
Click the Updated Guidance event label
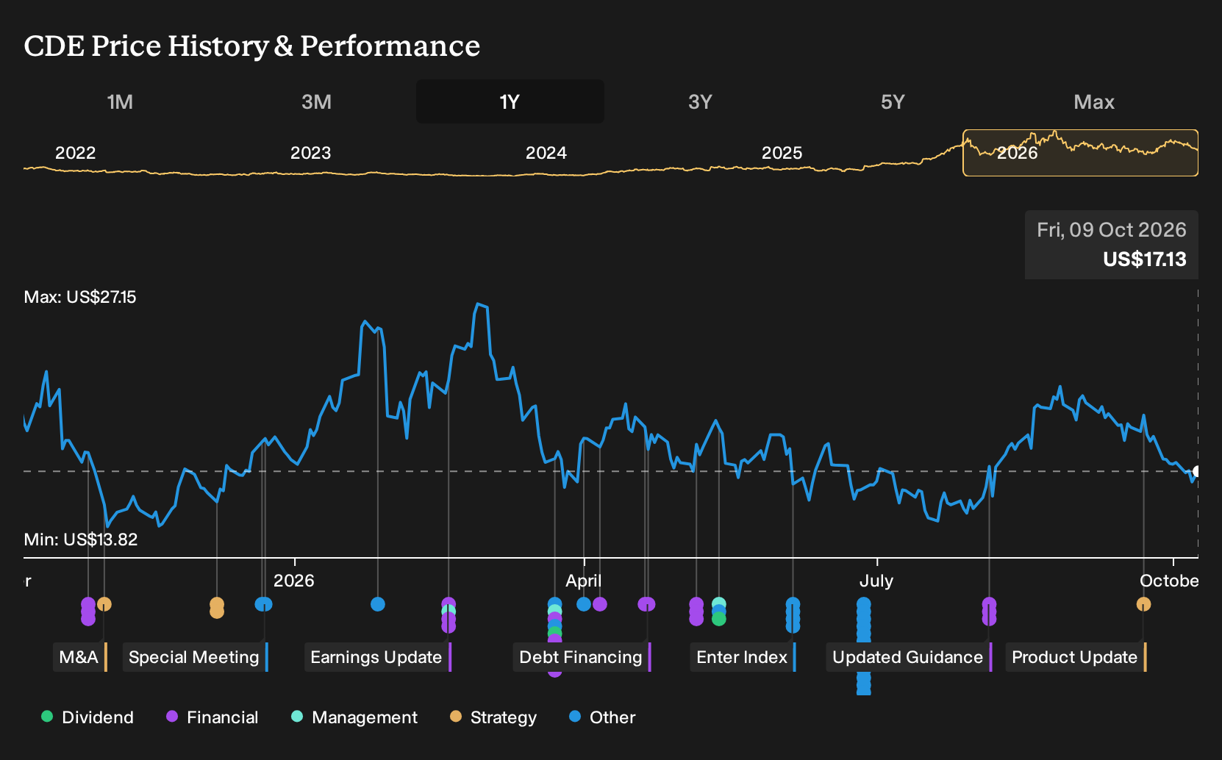(x=910, y=657)
